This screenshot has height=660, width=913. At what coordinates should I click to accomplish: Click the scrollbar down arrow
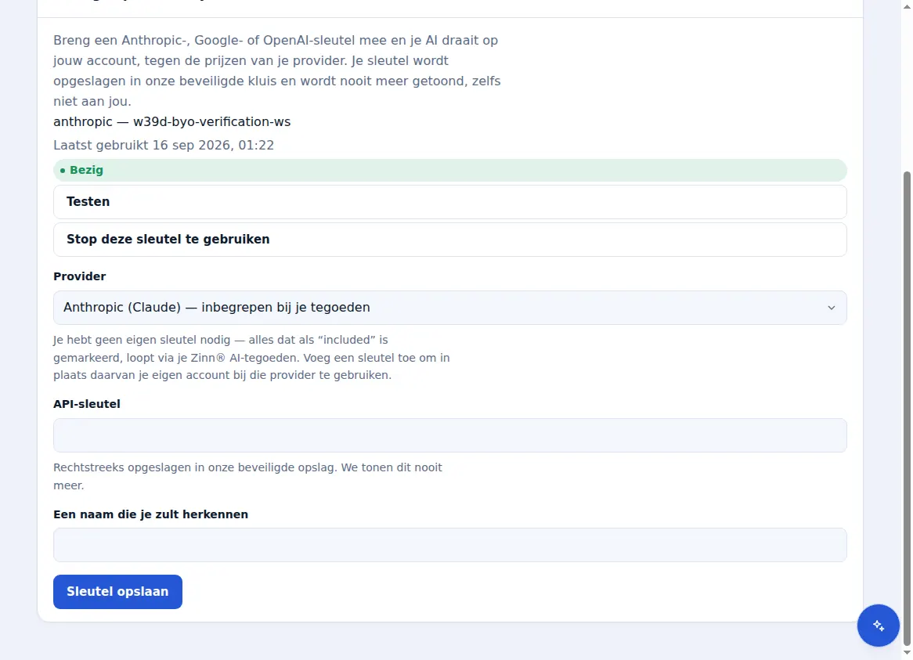tap(907, 653)
